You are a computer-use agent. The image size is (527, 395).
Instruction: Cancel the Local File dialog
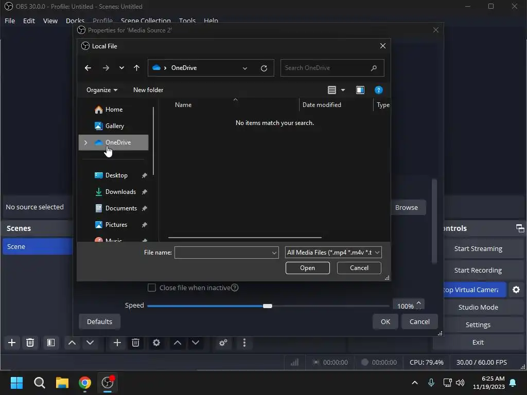359,268
